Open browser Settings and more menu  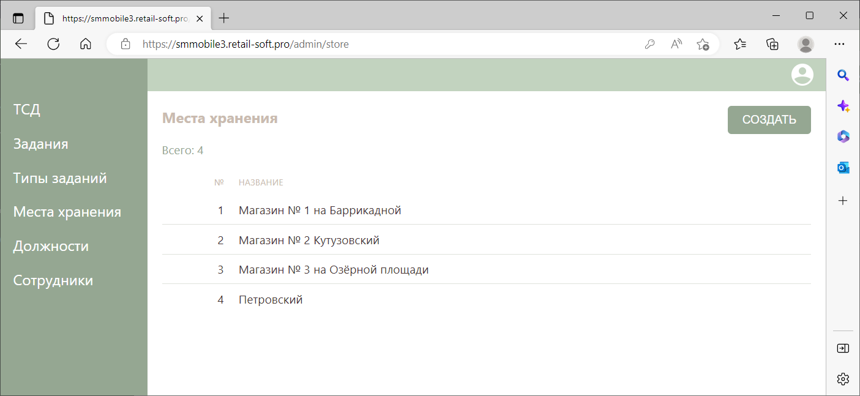pyautogui.click(x=839, y=44)
